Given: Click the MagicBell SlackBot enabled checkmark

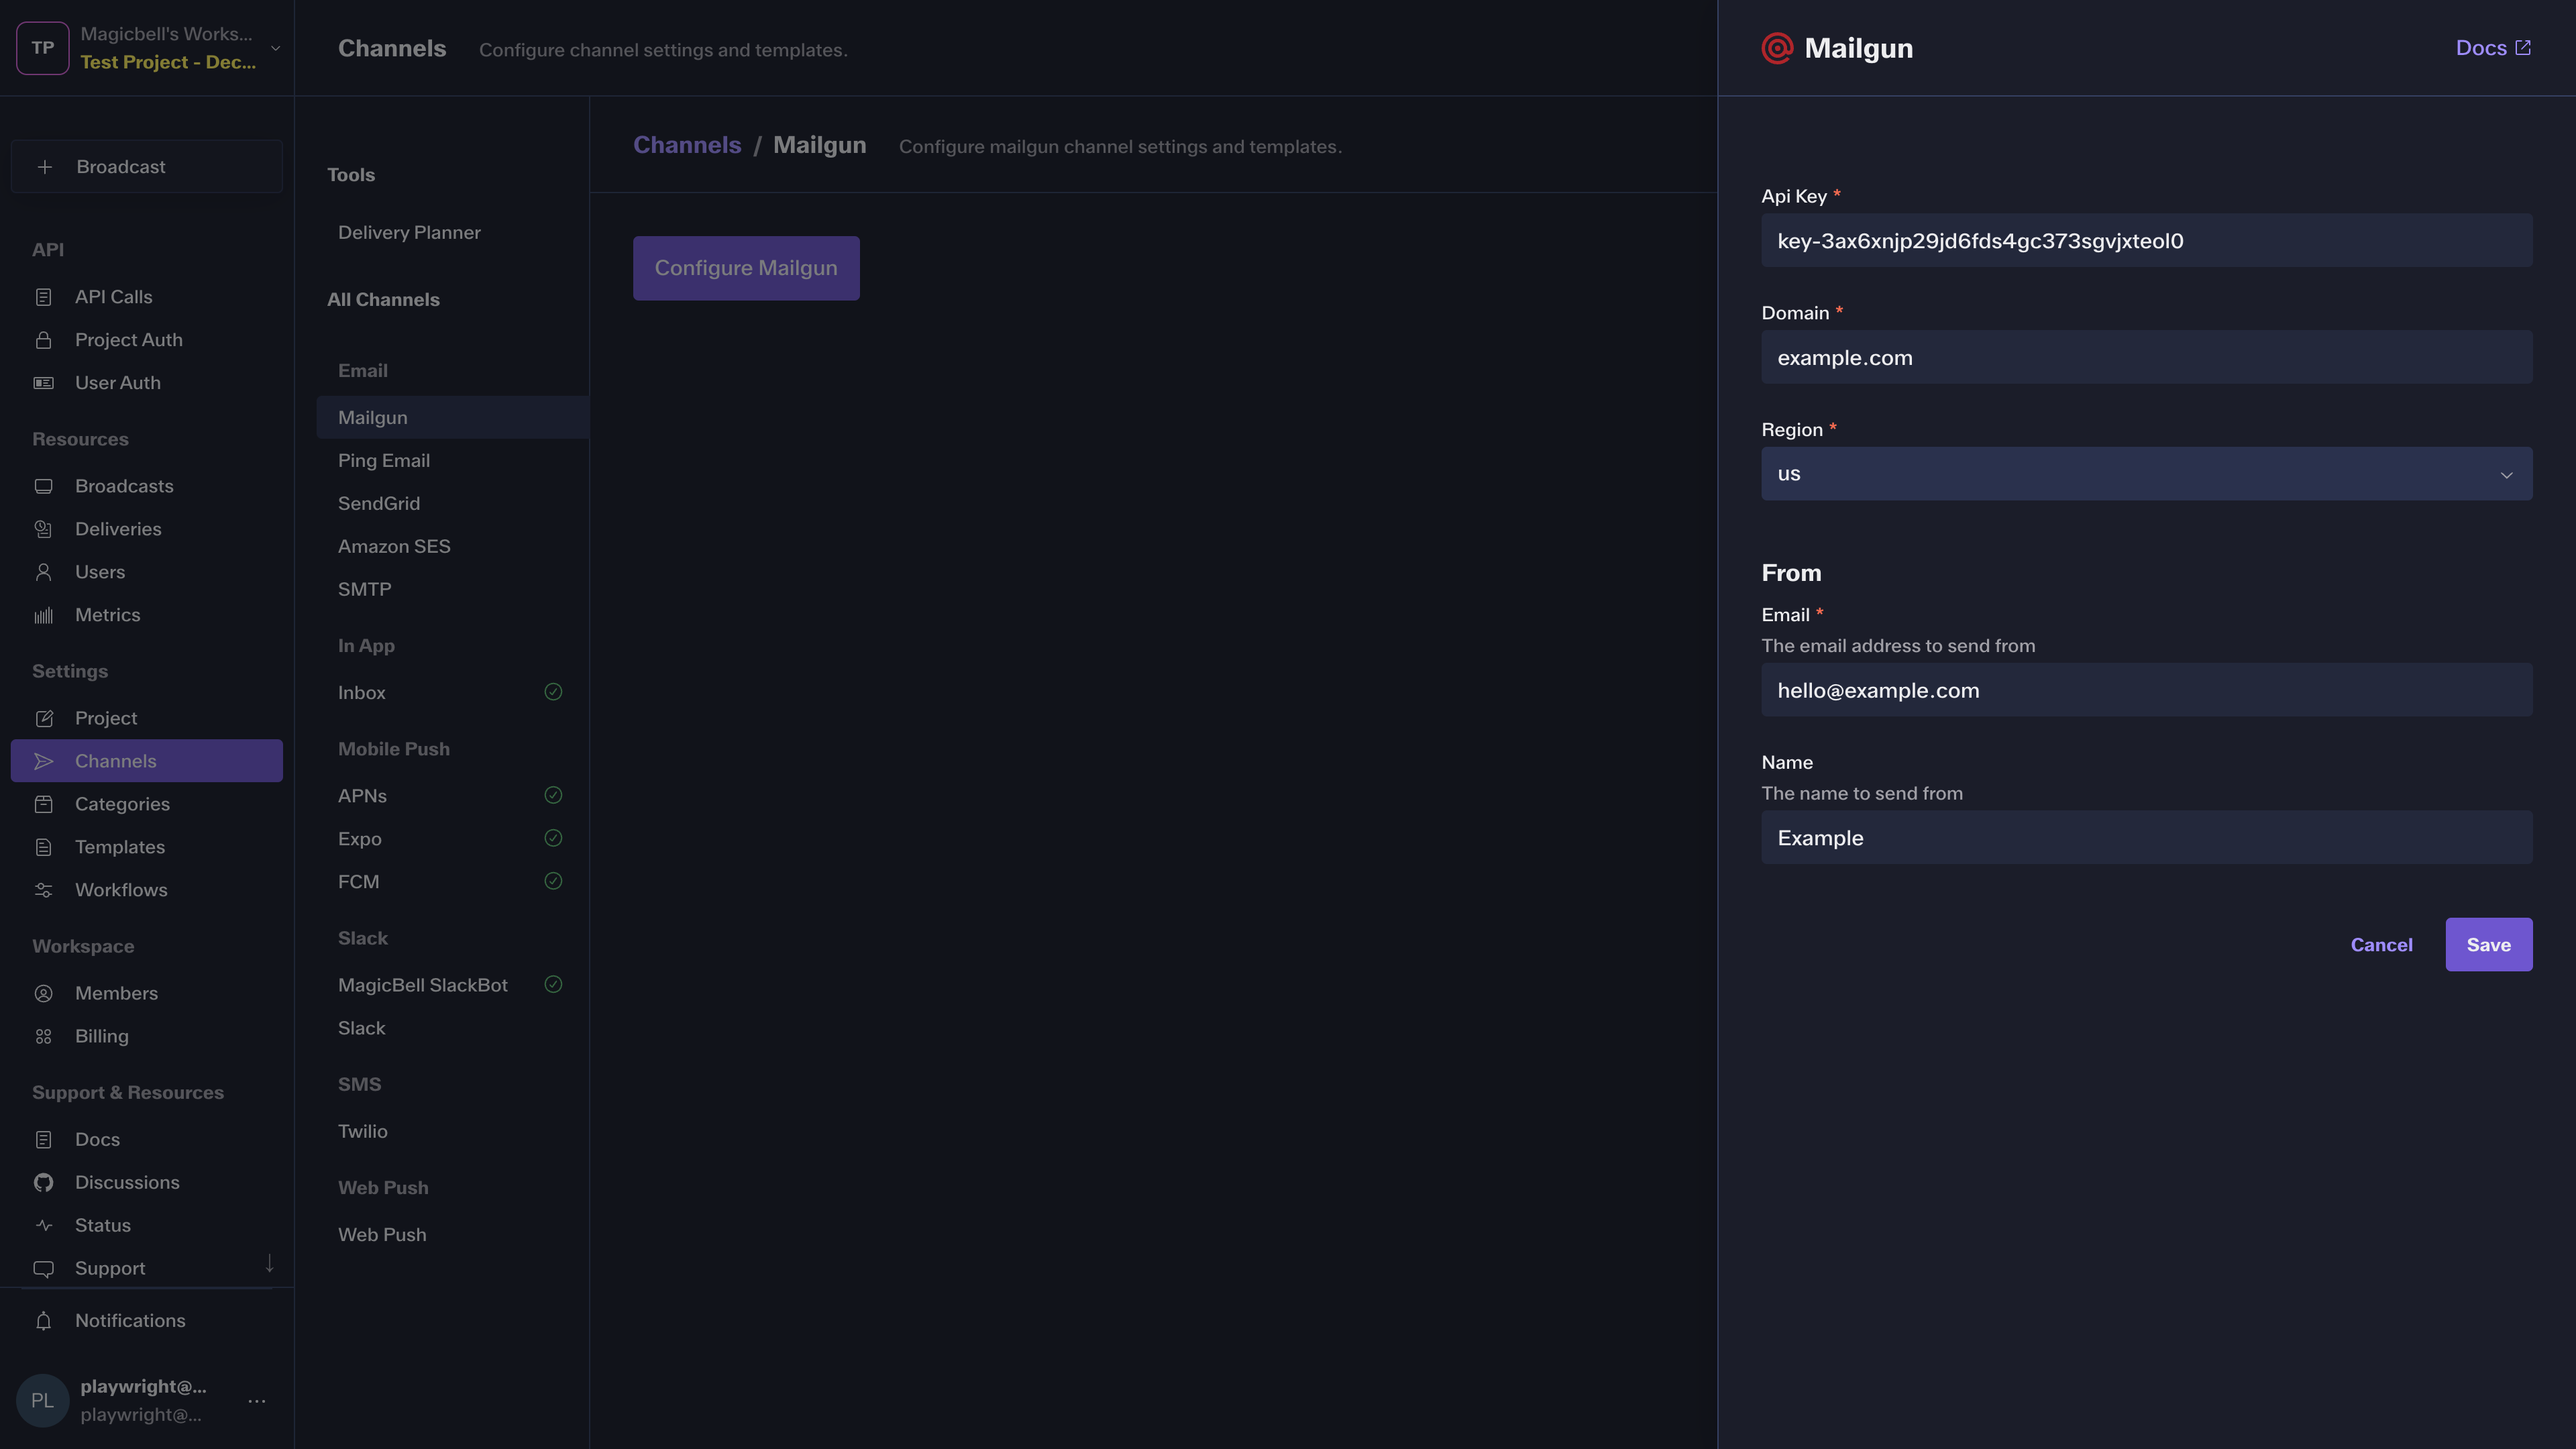Looking at the screenshot, I should (553, 985).
